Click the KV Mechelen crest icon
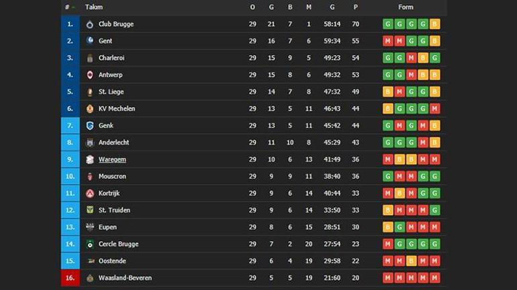This screenshot has height=290, width=517. point(90,108)
